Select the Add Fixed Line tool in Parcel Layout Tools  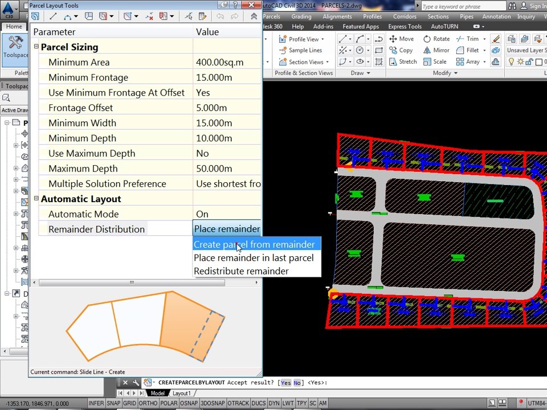point(54,16)
